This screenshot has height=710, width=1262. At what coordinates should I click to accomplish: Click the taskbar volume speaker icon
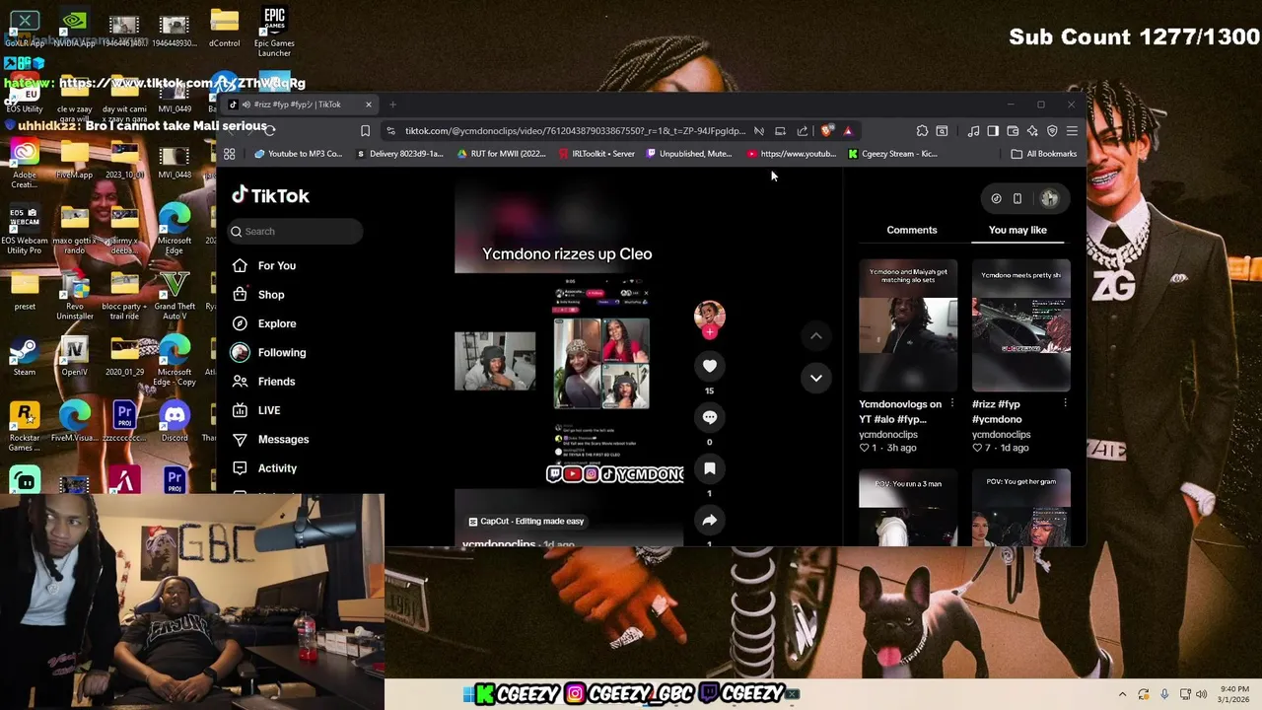1202,694
